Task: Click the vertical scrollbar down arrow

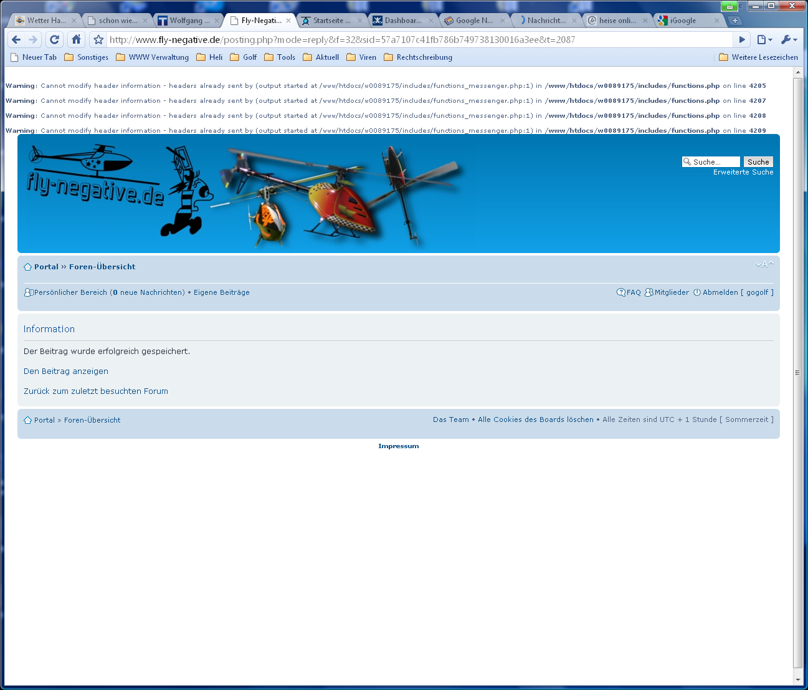Action: pos(797,679)
